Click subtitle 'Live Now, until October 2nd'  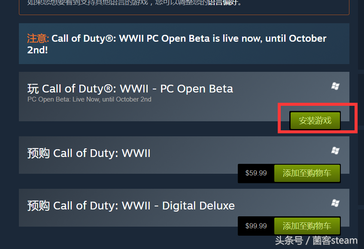click(112, 99)
